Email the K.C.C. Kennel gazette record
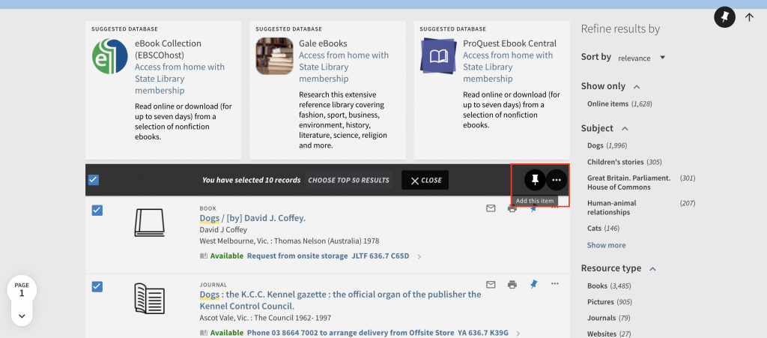The image size is (767, 338). [x=491, y=285]
